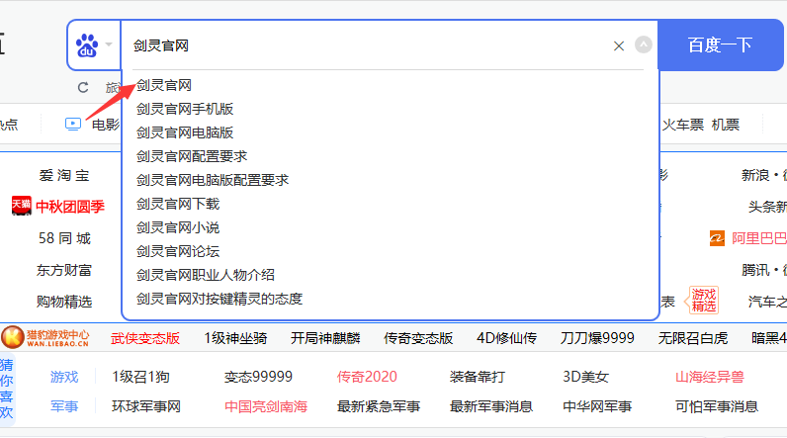Click the refresh icon below the search box
Screen dimensions: 787x438
click(x=83, y=88)
